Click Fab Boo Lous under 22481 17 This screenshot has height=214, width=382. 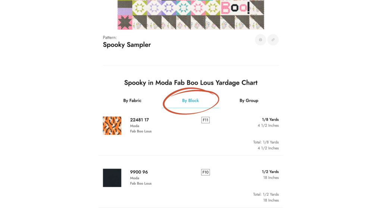[x=141, y=131]
